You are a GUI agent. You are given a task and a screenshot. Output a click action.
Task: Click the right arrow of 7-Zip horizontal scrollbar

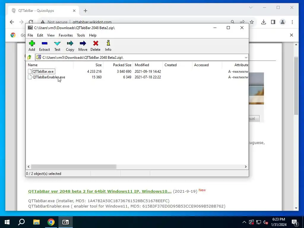pyautogui.click(x=246, y=167)
